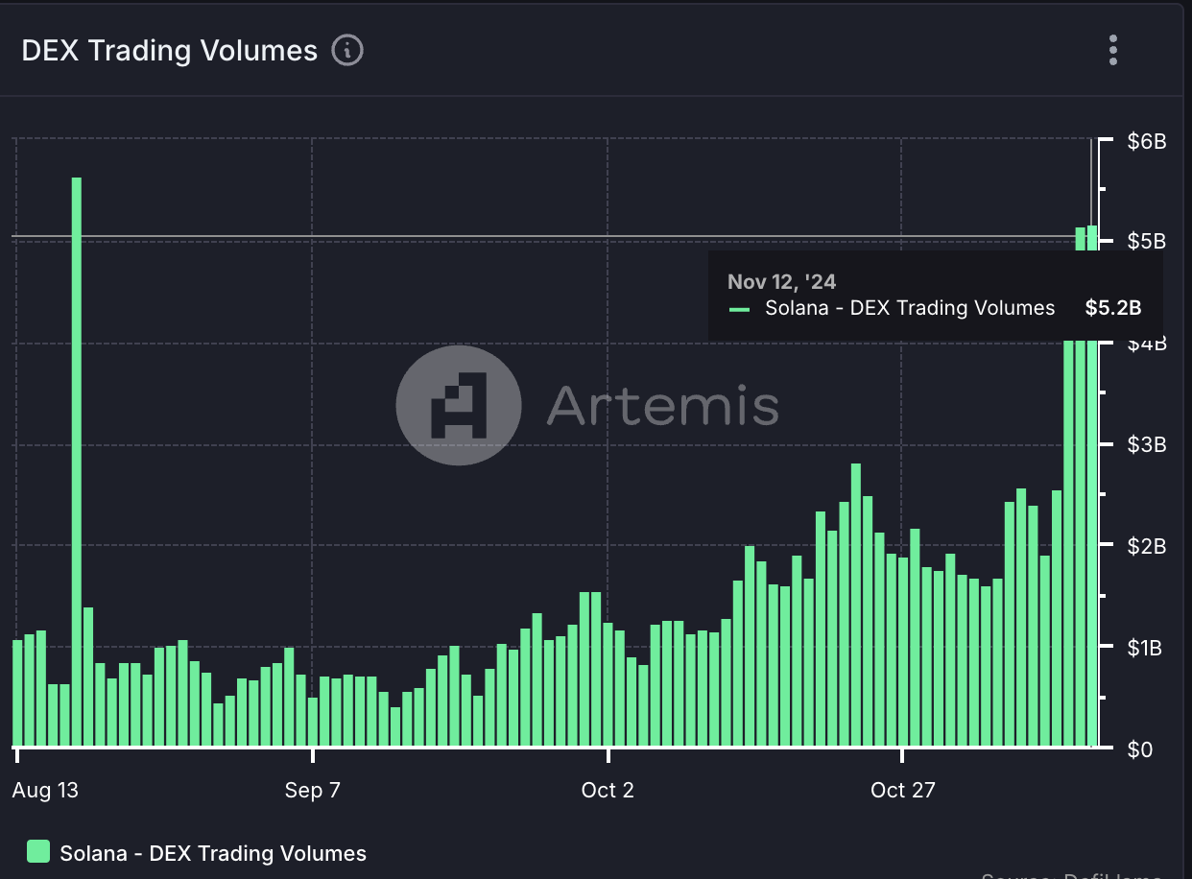Click the DEX Trading Volumes chart title
This screenshot has height=879, width=1192.
click(x=169, y=51)
